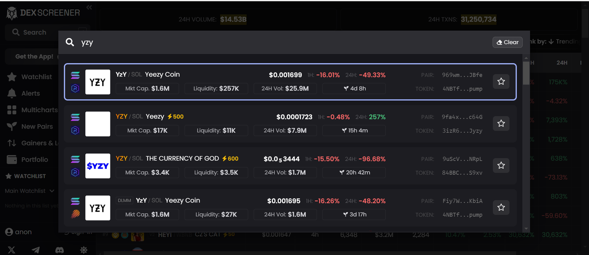This screenshot has width=589, height=255.
Task: Click the Liquidity: $257K box
Action: [216, 89]
